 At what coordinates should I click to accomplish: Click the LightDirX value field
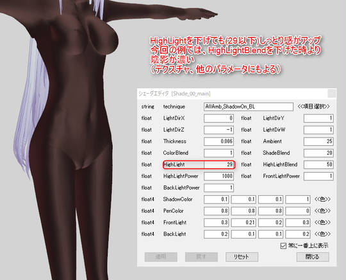(218, 118)
